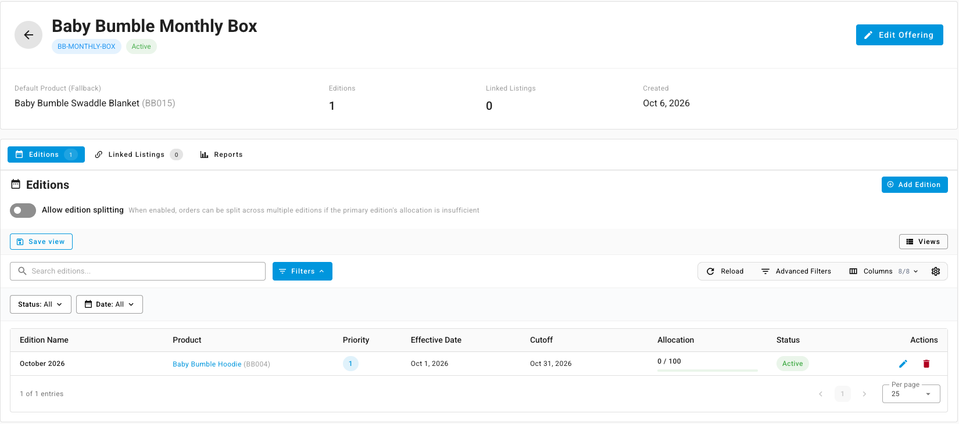Expand Date: All dropdown

(x=109, y=304)
